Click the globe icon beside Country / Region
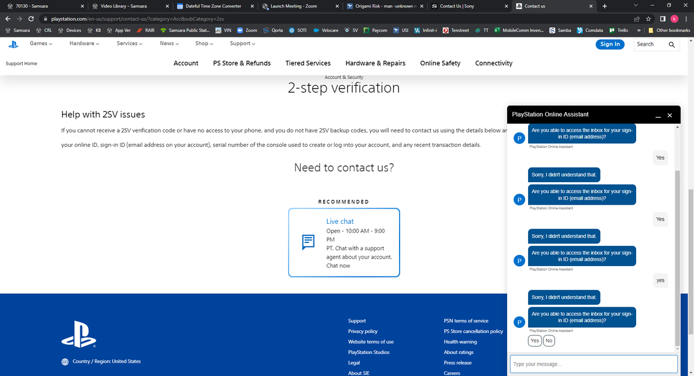694x376 pixels. pyautogui.click(x=65, y=362)
